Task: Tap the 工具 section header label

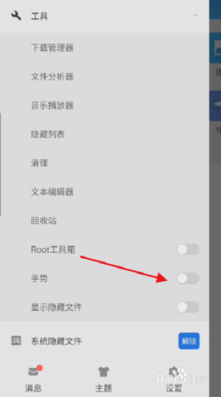Action: [39, 16]
